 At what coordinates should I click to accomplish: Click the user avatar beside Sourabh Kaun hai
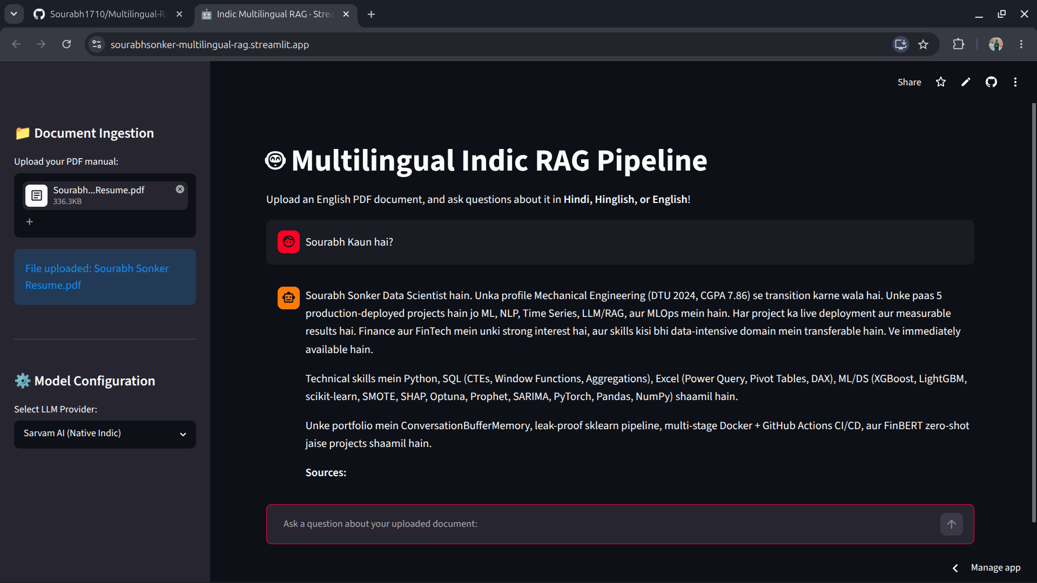[288, 242]
